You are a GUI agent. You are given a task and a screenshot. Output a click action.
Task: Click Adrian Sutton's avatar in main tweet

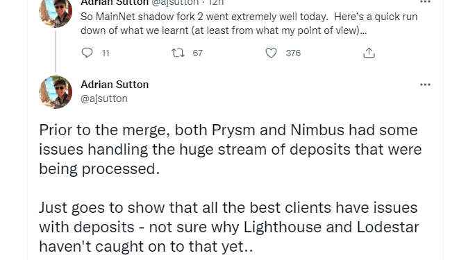pyautogui.click(x=56, y=92)
